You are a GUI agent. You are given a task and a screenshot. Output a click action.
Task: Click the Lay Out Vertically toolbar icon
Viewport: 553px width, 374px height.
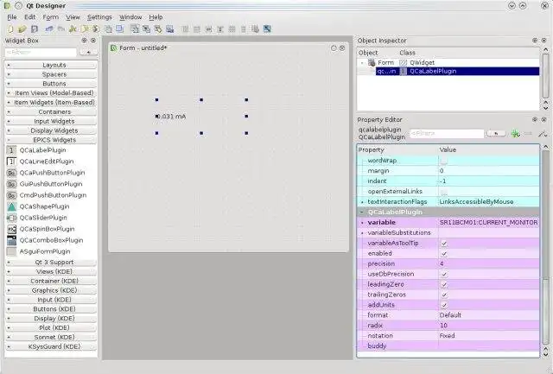point(197,29)
